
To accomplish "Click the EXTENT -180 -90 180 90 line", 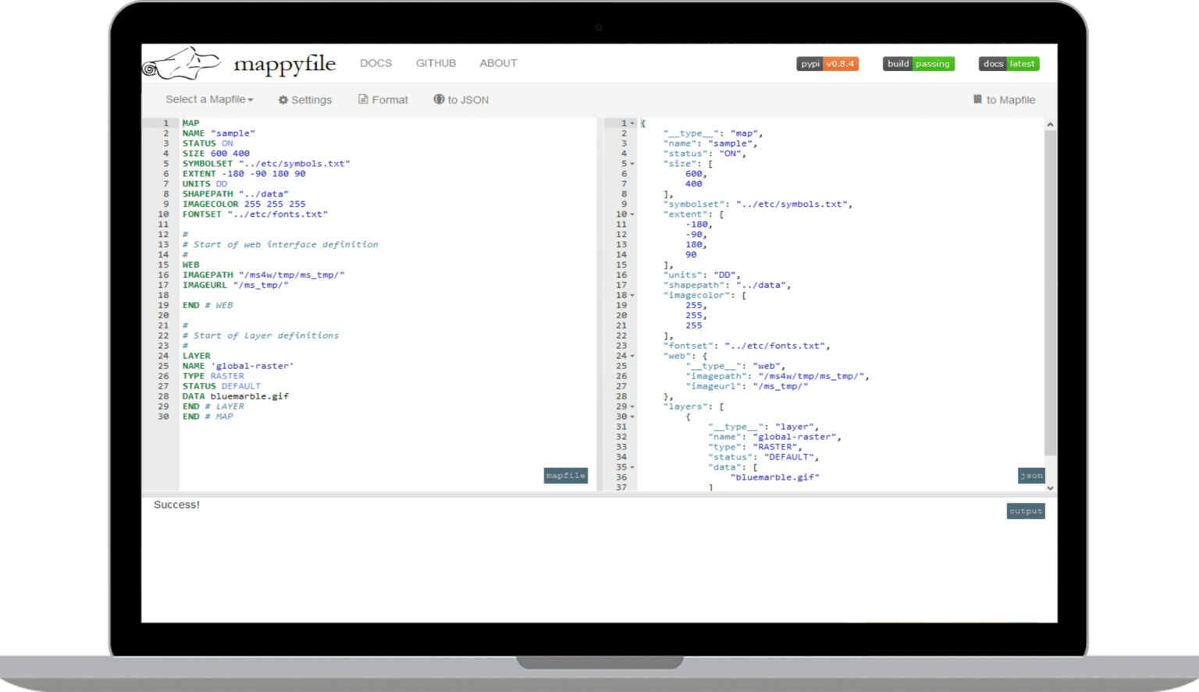I will tap(244, 174).
